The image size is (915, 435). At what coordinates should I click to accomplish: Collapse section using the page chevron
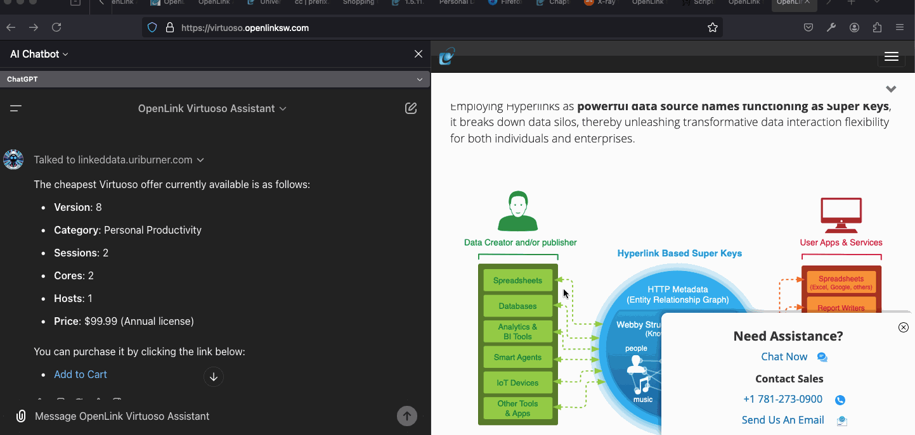[x=891, y=89]
